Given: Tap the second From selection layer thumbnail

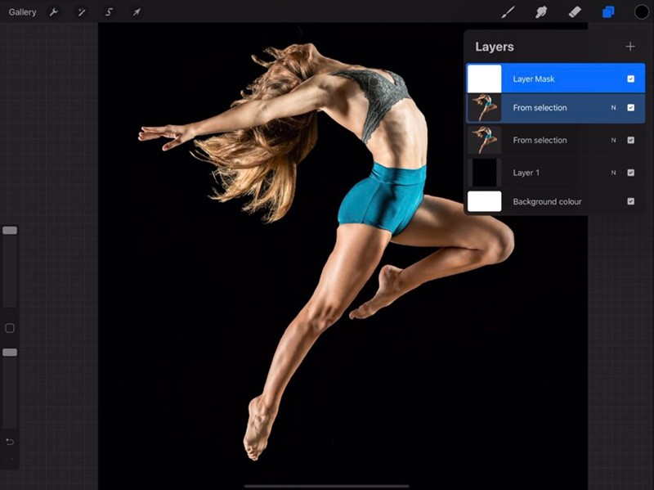Looking at the screenshot, I should coord(485,140).
